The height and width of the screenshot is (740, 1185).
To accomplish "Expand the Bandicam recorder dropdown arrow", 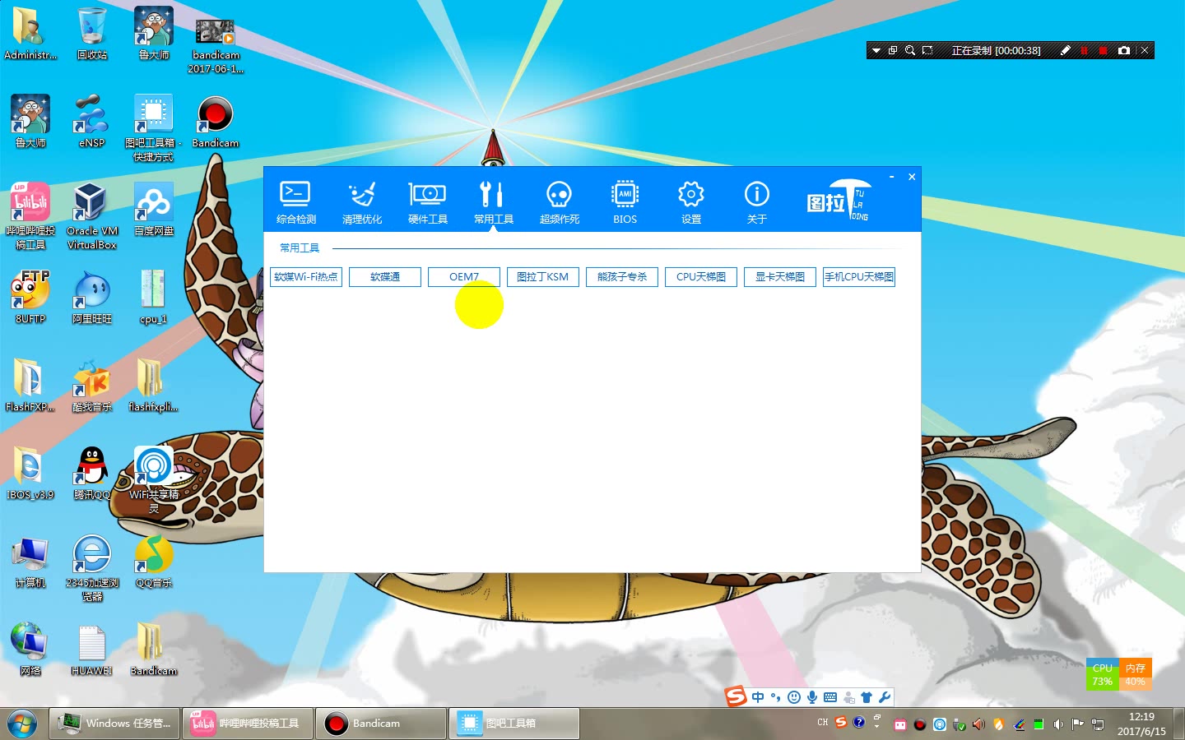I will click(876, 51).
